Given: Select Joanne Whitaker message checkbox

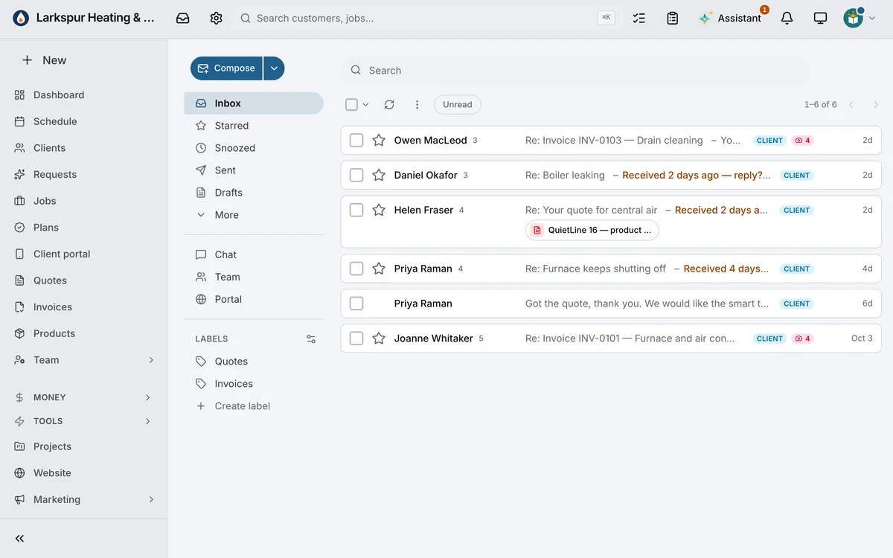Looking at the screenshot, I should pyautogui.click(x=356, y=338).
